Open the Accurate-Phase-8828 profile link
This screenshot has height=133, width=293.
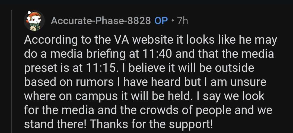pos(101,21)
